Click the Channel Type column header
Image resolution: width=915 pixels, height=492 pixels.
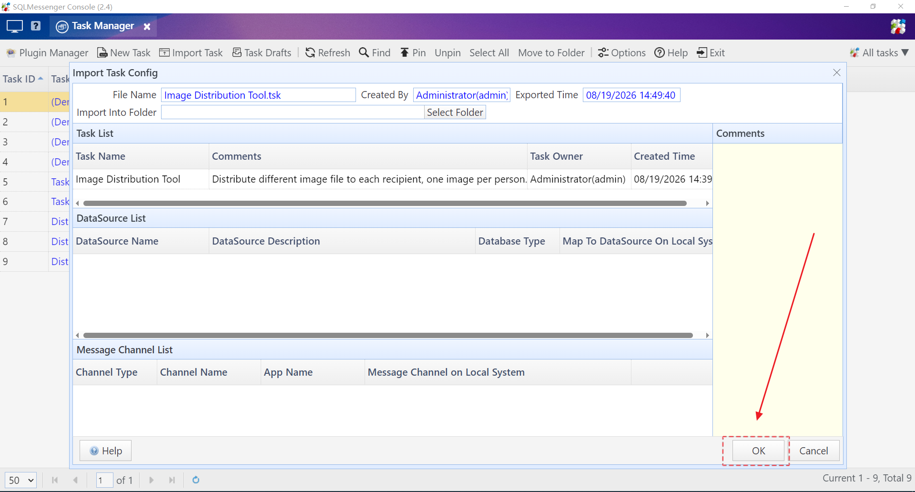pyautogui.click(x=115, y=372)
